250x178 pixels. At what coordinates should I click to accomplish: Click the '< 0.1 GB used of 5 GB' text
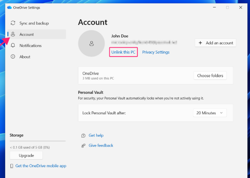pyautogui.click(x=30, y=147)
